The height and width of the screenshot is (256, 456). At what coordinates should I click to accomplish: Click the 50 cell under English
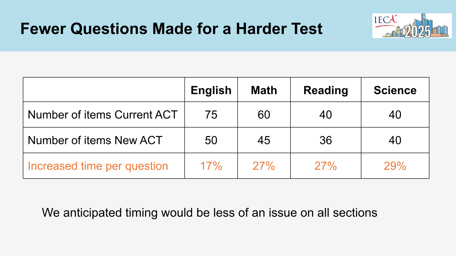click(211, 140)
